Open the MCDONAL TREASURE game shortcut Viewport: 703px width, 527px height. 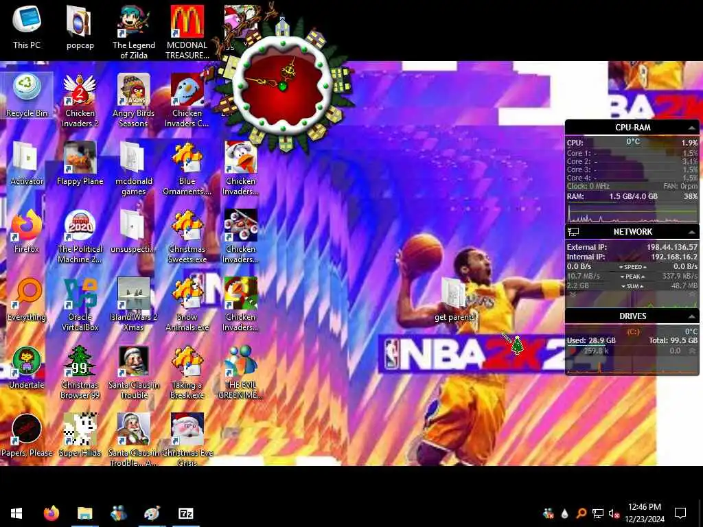click(x=187, y=32)
